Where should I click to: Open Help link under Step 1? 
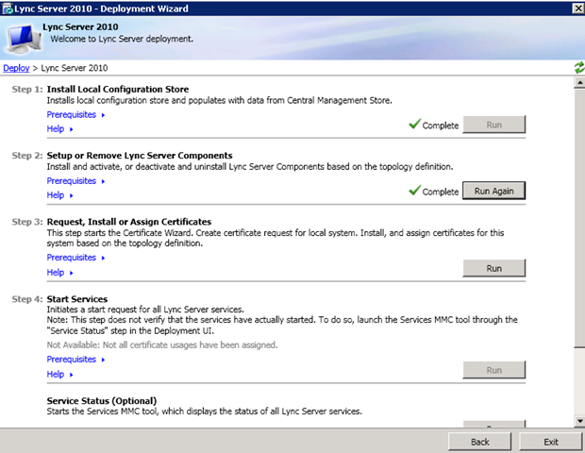point(59,128)
